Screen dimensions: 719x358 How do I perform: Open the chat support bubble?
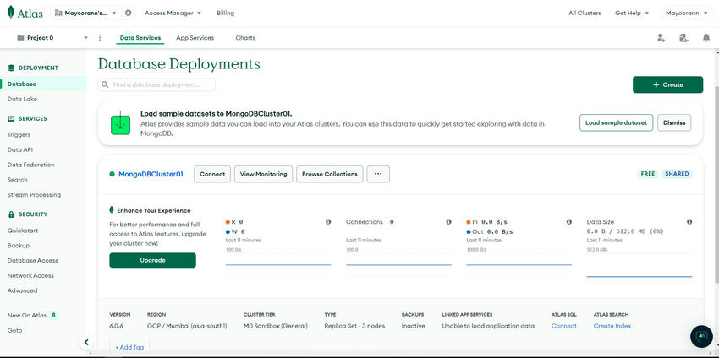pos(701,336)
